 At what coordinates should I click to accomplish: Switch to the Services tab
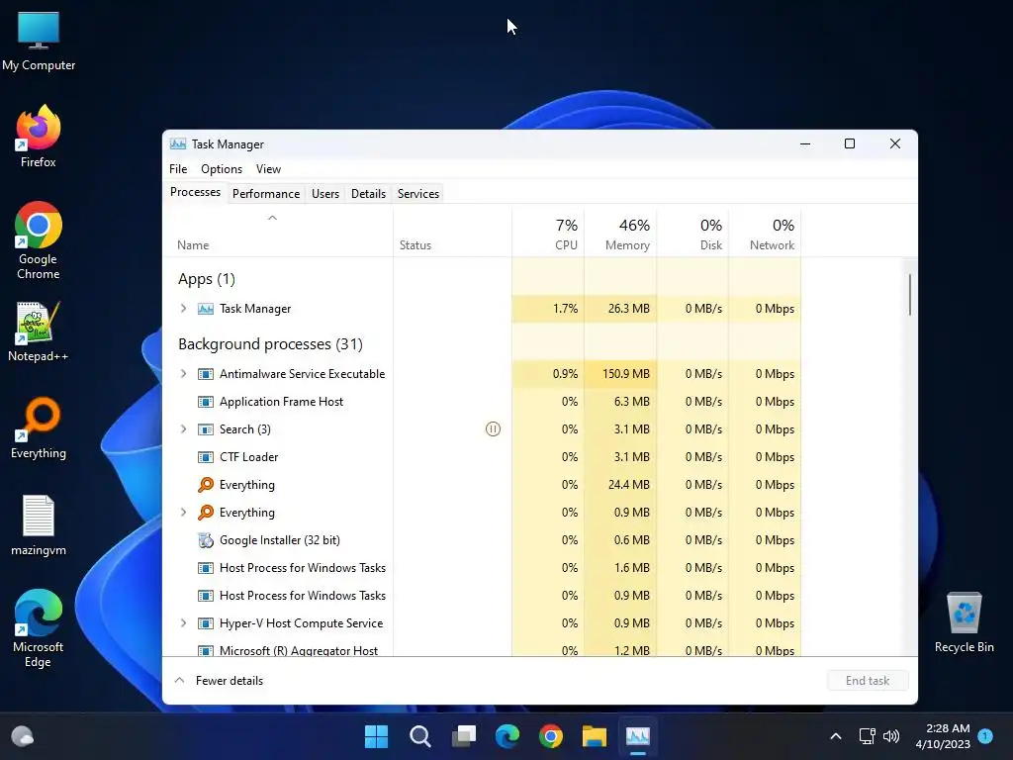point(418,194)
